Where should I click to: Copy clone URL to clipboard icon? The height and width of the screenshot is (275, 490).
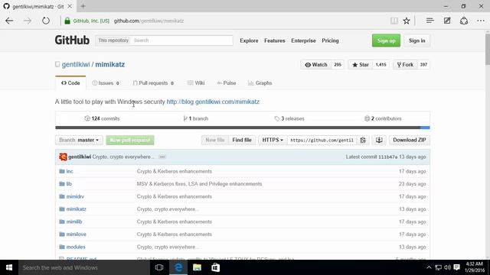tap(363, 140)
